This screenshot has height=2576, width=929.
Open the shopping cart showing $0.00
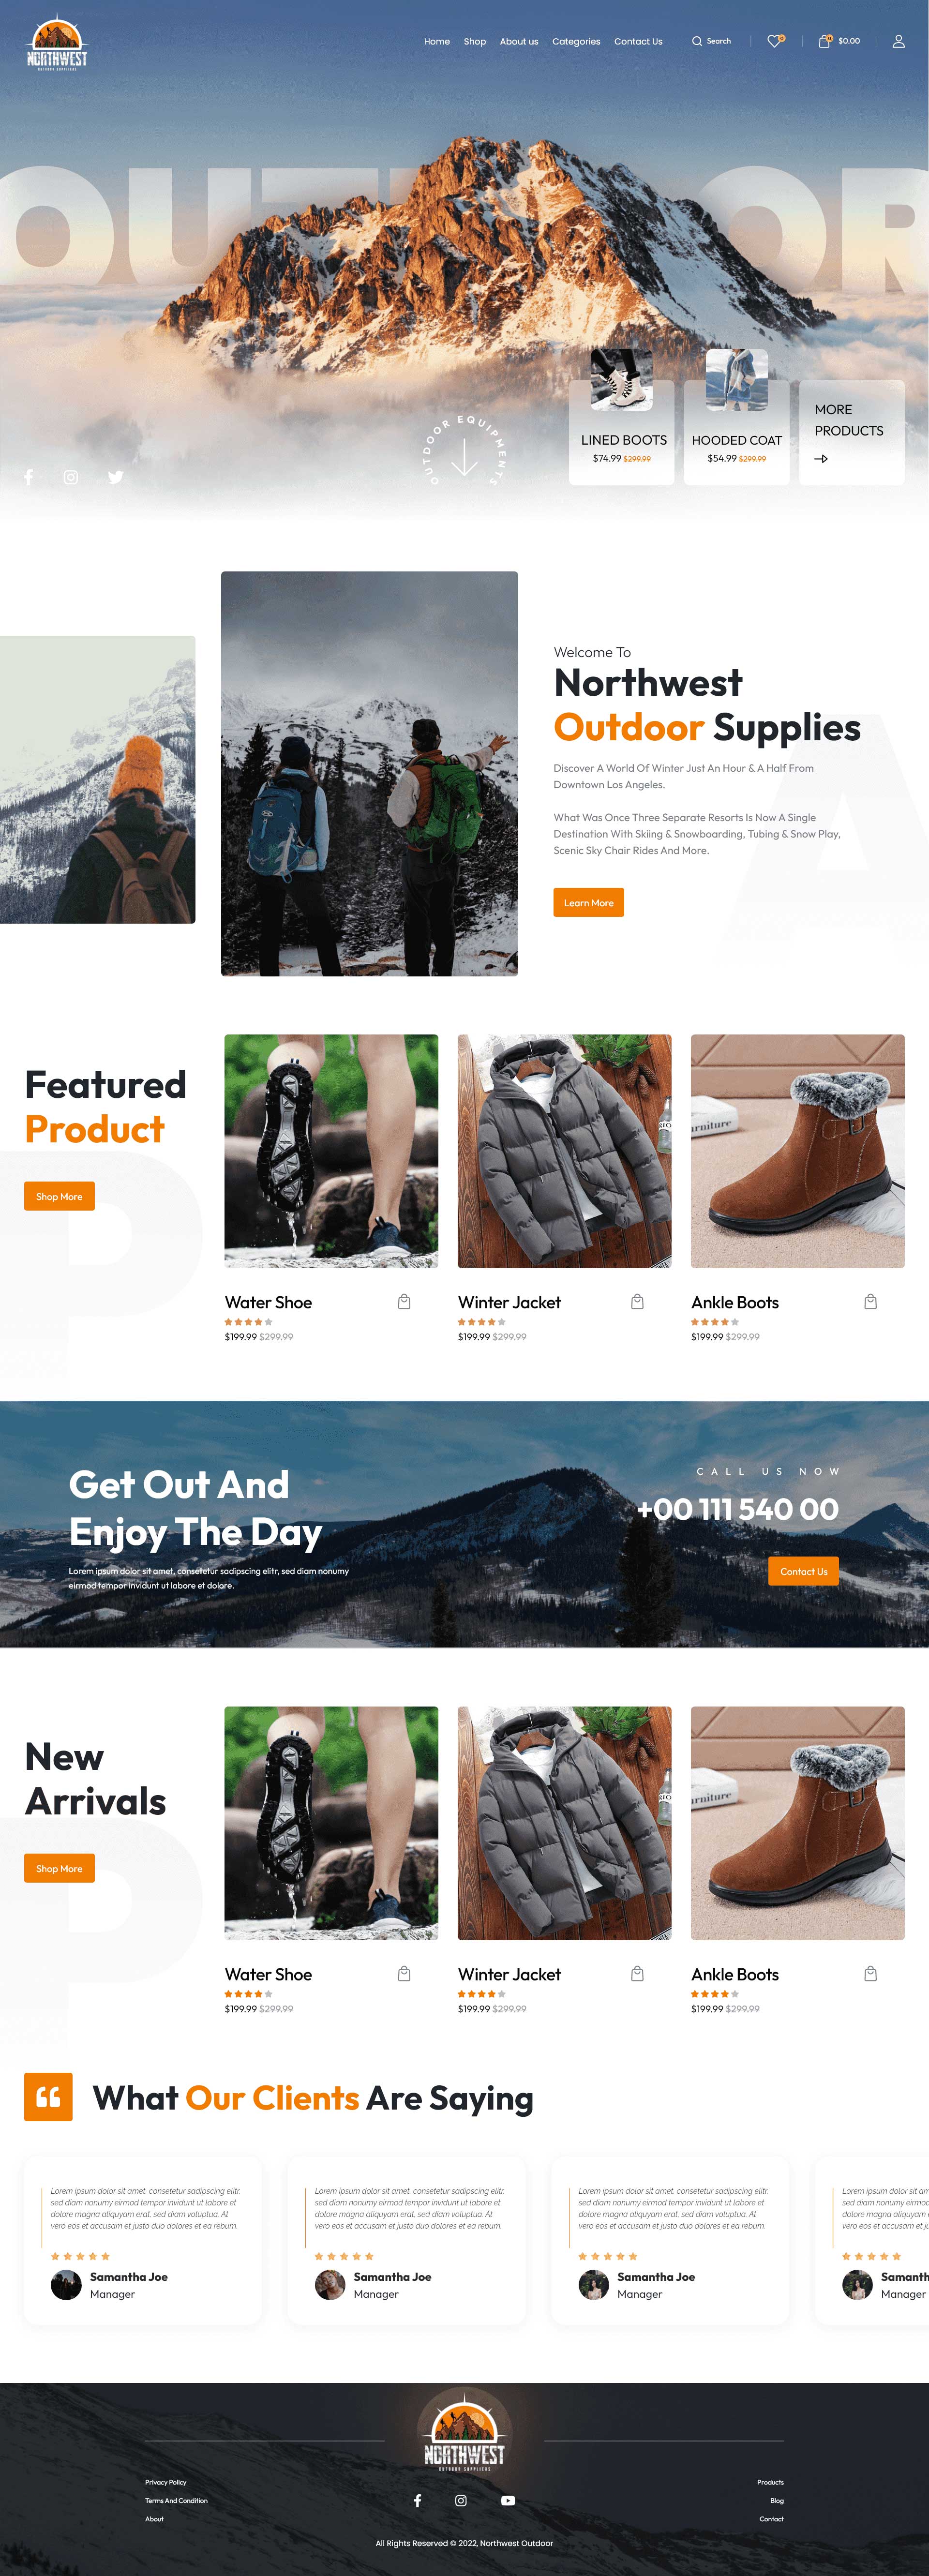click(839, 41)
